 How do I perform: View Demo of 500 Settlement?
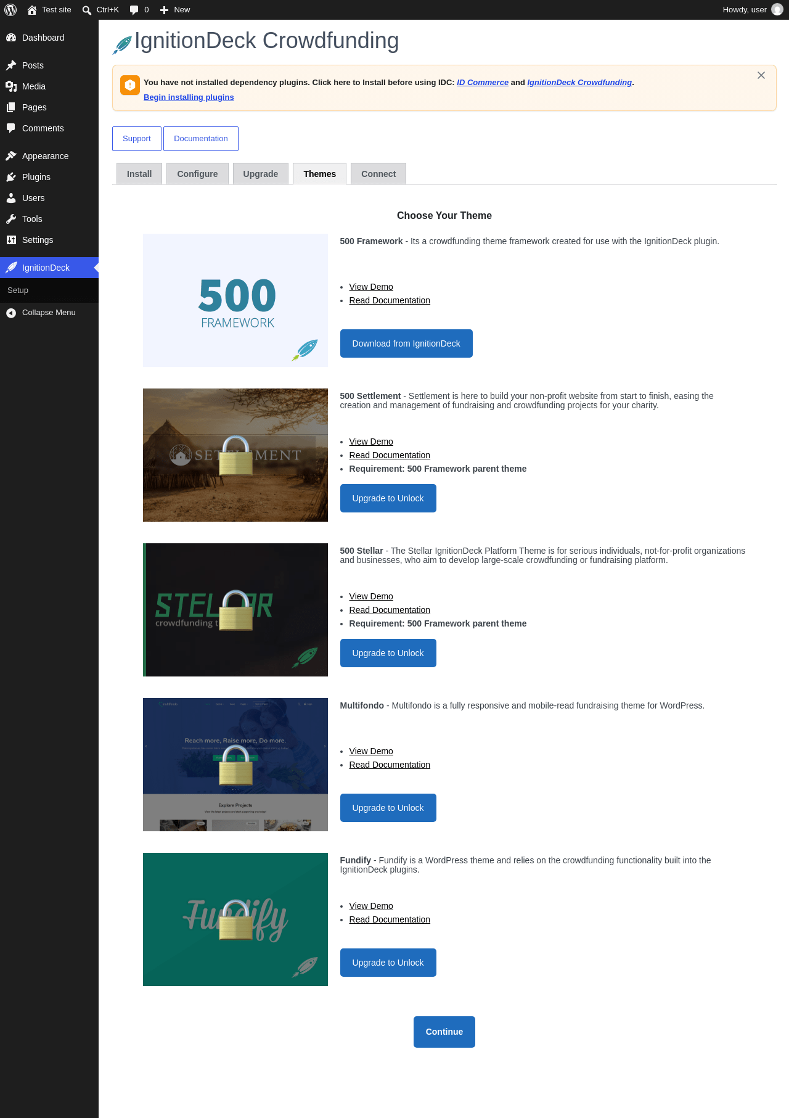(371, 442)
